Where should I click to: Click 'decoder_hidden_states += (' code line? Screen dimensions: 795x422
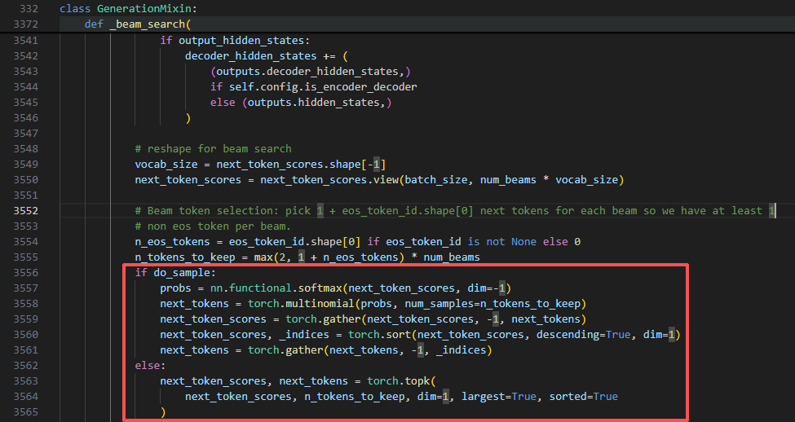[267, 55]
